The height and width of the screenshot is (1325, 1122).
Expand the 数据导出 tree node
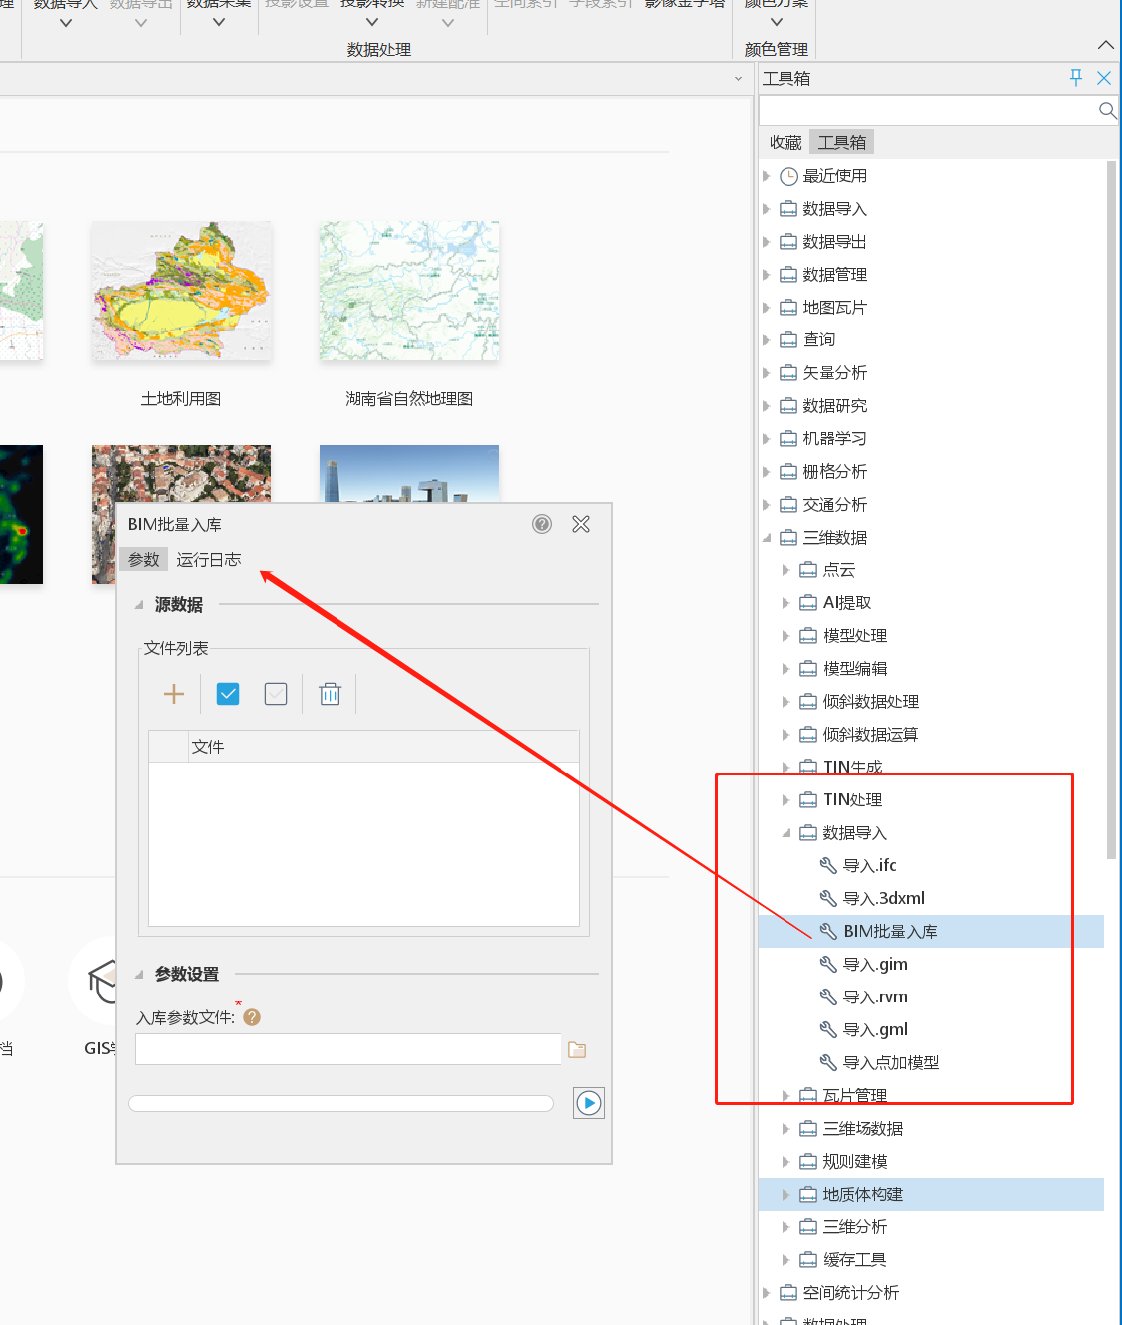point(767,242)
